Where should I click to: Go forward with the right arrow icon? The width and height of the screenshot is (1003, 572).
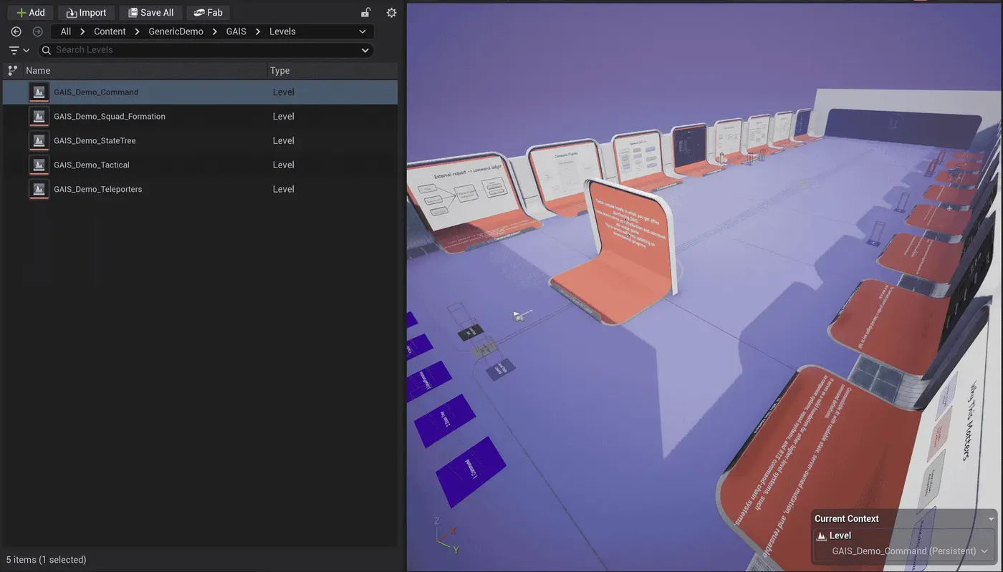(x=38, y=31)
